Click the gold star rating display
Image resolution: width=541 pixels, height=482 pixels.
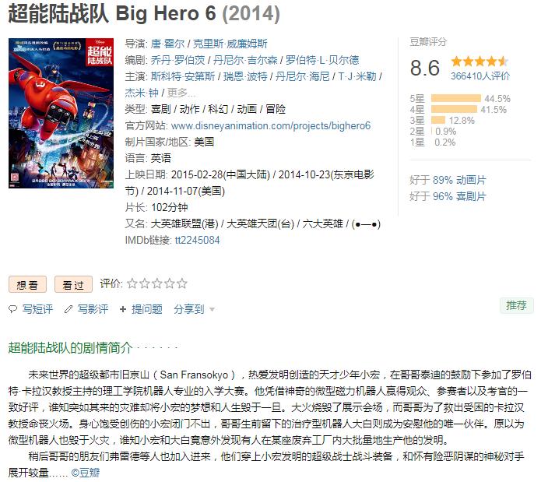(480, 62)
